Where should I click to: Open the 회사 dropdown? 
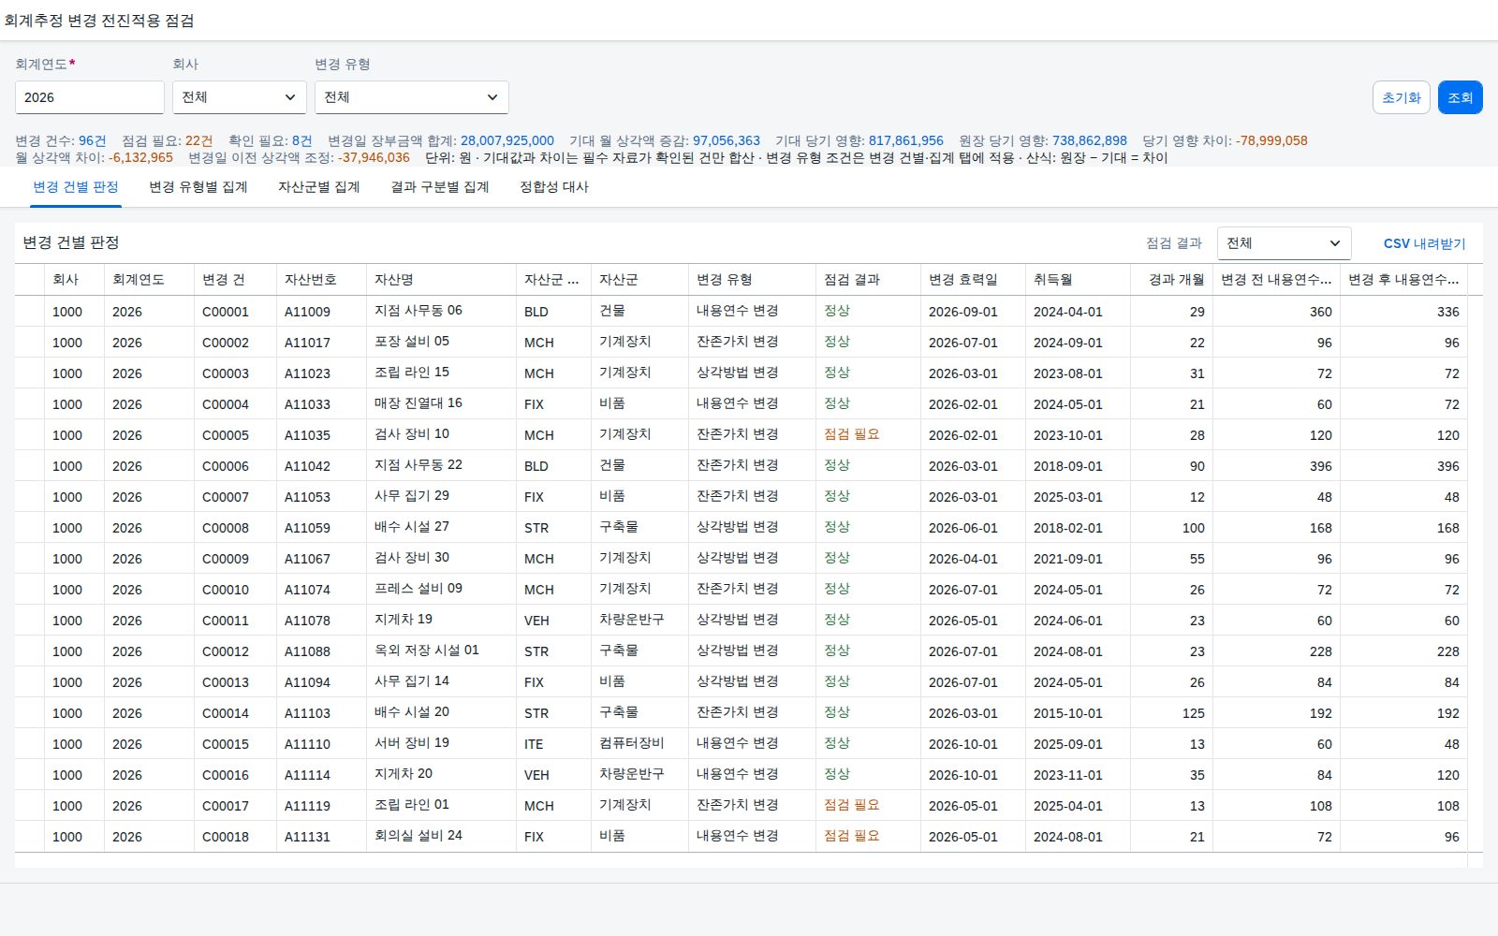pyautogui.click(x=240, y=97)
